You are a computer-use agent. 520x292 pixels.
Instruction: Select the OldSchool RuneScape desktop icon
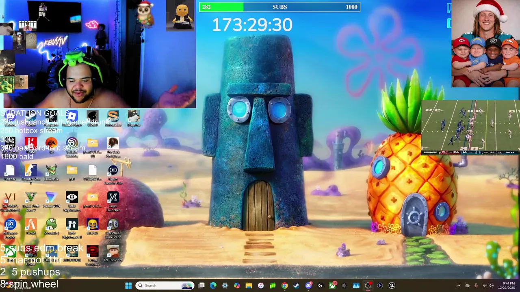pos(113,229)
